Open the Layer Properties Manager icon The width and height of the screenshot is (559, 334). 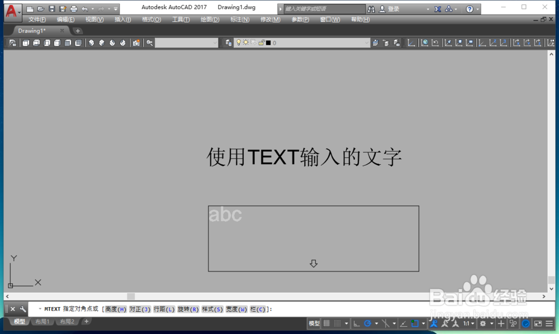pos(228,43)
